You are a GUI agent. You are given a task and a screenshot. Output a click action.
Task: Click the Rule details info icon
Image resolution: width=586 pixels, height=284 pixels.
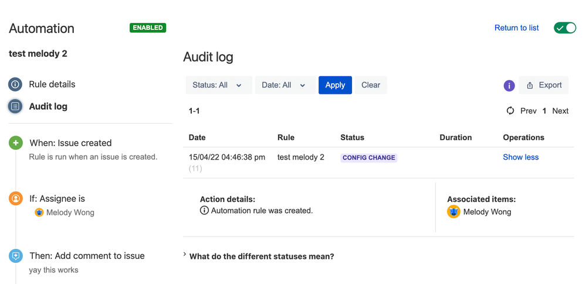(x=15, y=84)
